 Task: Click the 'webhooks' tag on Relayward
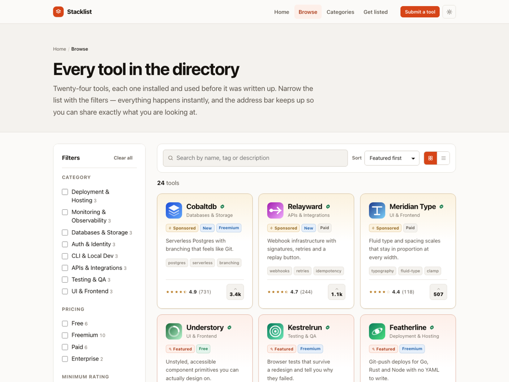279,271
